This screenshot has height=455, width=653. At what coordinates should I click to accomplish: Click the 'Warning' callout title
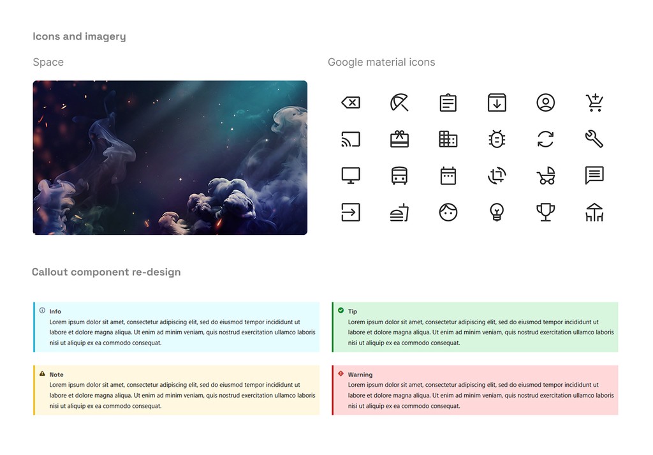pyautogui.click(x=360, y=375)
